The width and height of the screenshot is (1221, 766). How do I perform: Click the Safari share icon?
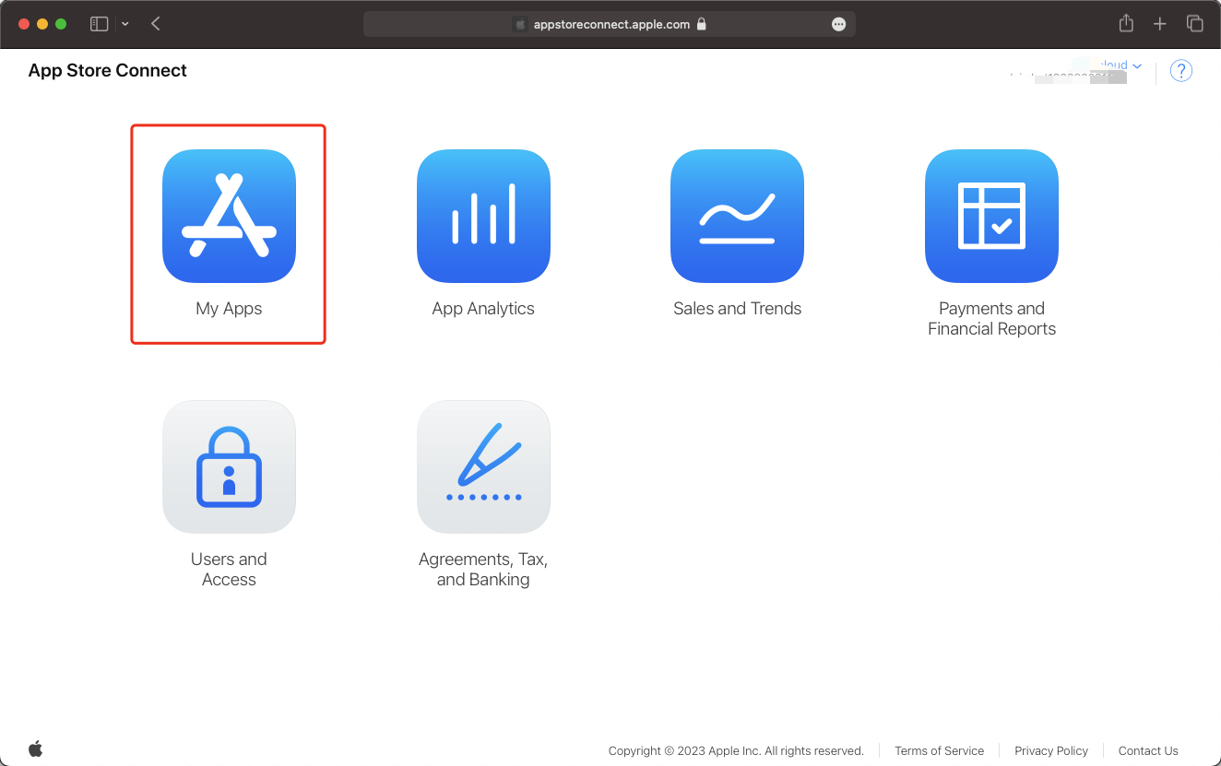[1126, 23]
